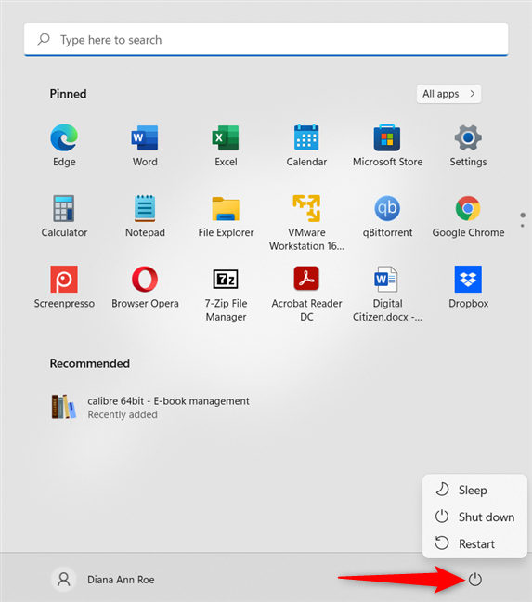Open Notepad from pinned apps
The height and width of the screenshot is (602, 532).
(145, 216)
